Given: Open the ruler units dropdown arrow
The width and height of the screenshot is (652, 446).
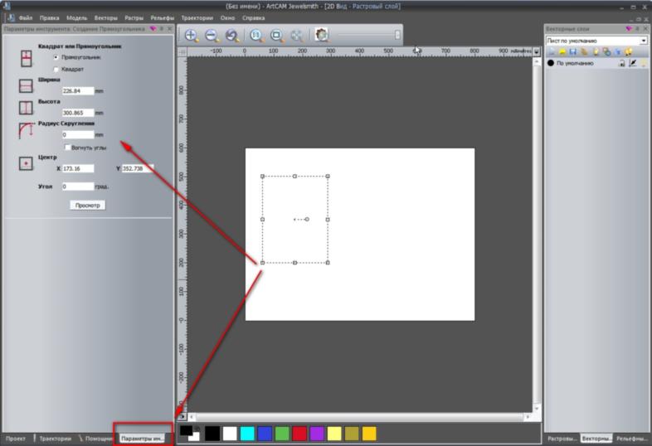Looking at the screenshot, I should [x=537, y=51].
